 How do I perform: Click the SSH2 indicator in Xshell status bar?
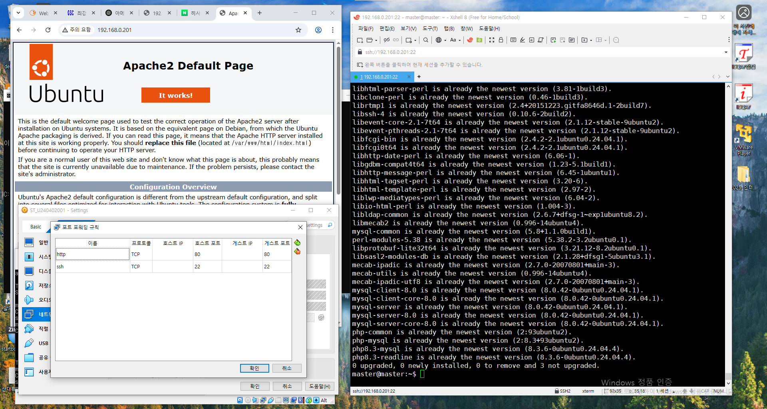coord(562,391)
